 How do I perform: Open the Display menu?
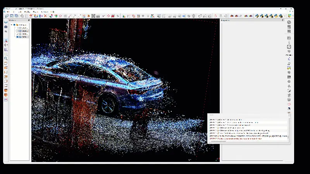tap(27, 12)
